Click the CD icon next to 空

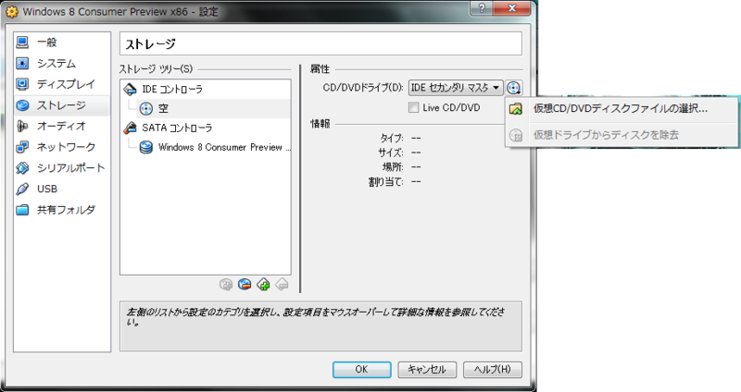tap(146, 109)
